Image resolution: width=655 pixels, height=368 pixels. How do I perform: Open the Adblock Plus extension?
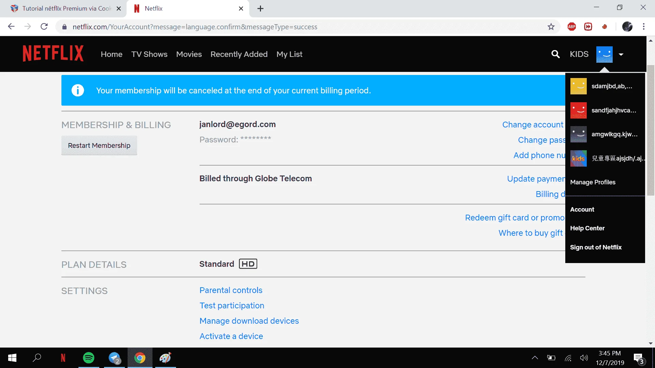pos(572,27)
